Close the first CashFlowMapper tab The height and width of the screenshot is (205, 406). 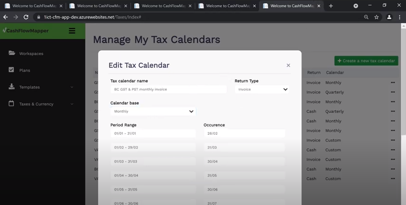[61, 6]
